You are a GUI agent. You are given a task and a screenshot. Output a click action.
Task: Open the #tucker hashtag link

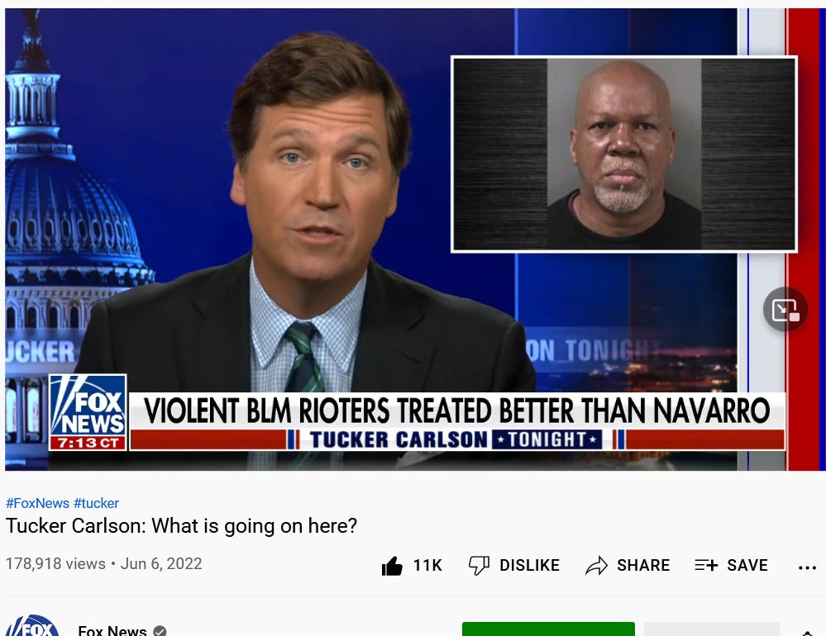(97, 503)
